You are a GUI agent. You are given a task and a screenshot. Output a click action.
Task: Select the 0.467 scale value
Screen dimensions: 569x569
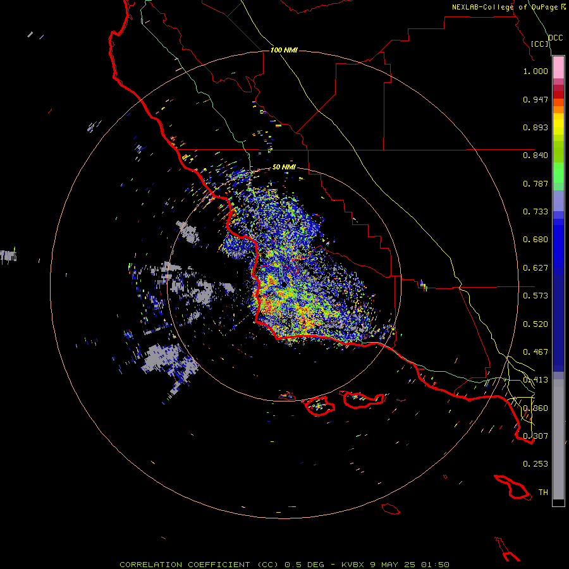[535, 352]
